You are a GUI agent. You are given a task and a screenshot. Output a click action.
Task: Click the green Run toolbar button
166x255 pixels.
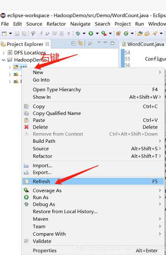click(91, 33)
